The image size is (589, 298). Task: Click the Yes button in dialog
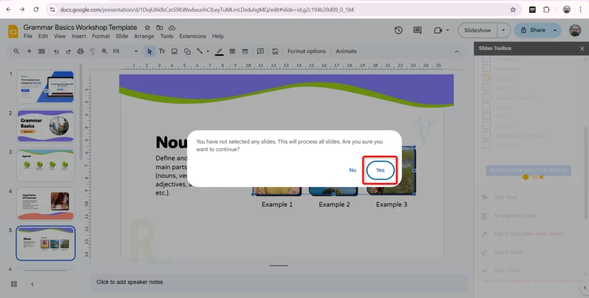click(x=380, y=170)
